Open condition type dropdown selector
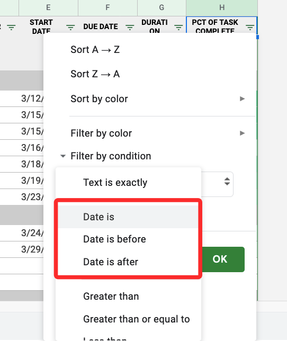This screenshot has height=341, width=287. tap(227, 182)
